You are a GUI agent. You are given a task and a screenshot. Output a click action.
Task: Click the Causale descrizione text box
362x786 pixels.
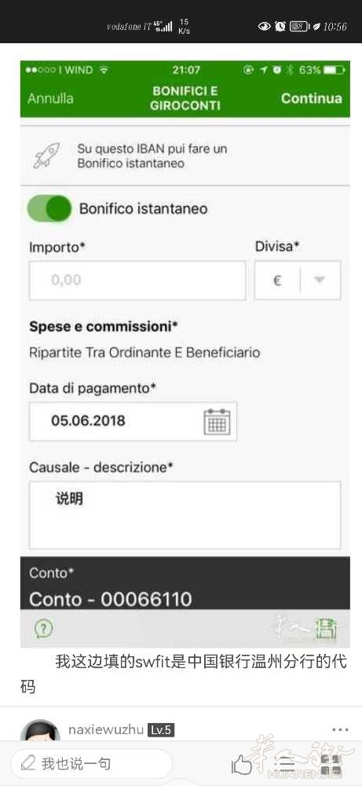[x=185, y=516]
